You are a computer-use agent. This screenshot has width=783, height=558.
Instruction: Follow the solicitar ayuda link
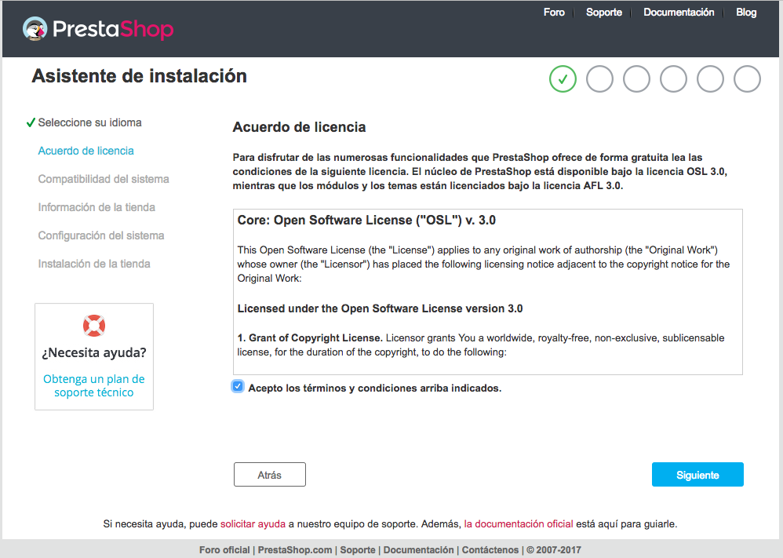253,523
